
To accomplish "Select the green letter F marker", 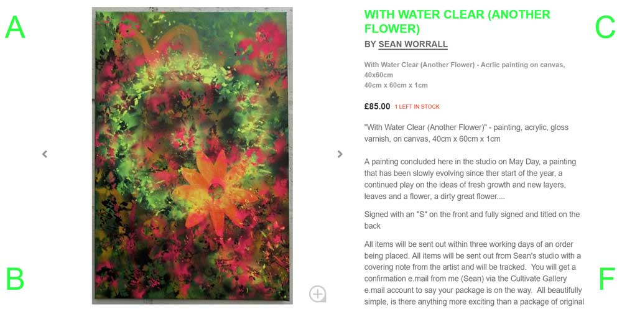I will 606,279.
